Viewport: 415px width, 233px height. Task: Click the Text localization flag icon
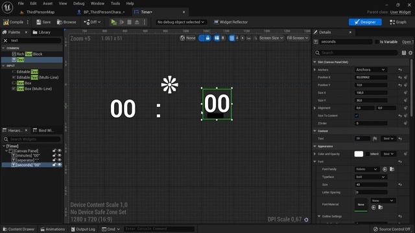coord(375,139)
